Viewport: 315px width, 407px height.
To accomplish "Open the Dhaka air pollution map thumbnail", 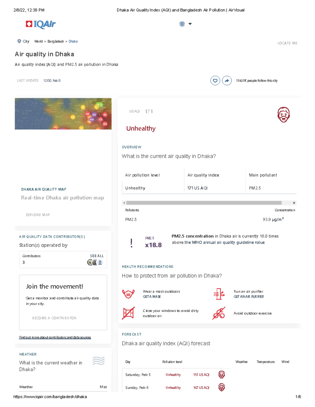I will [63, 114].
